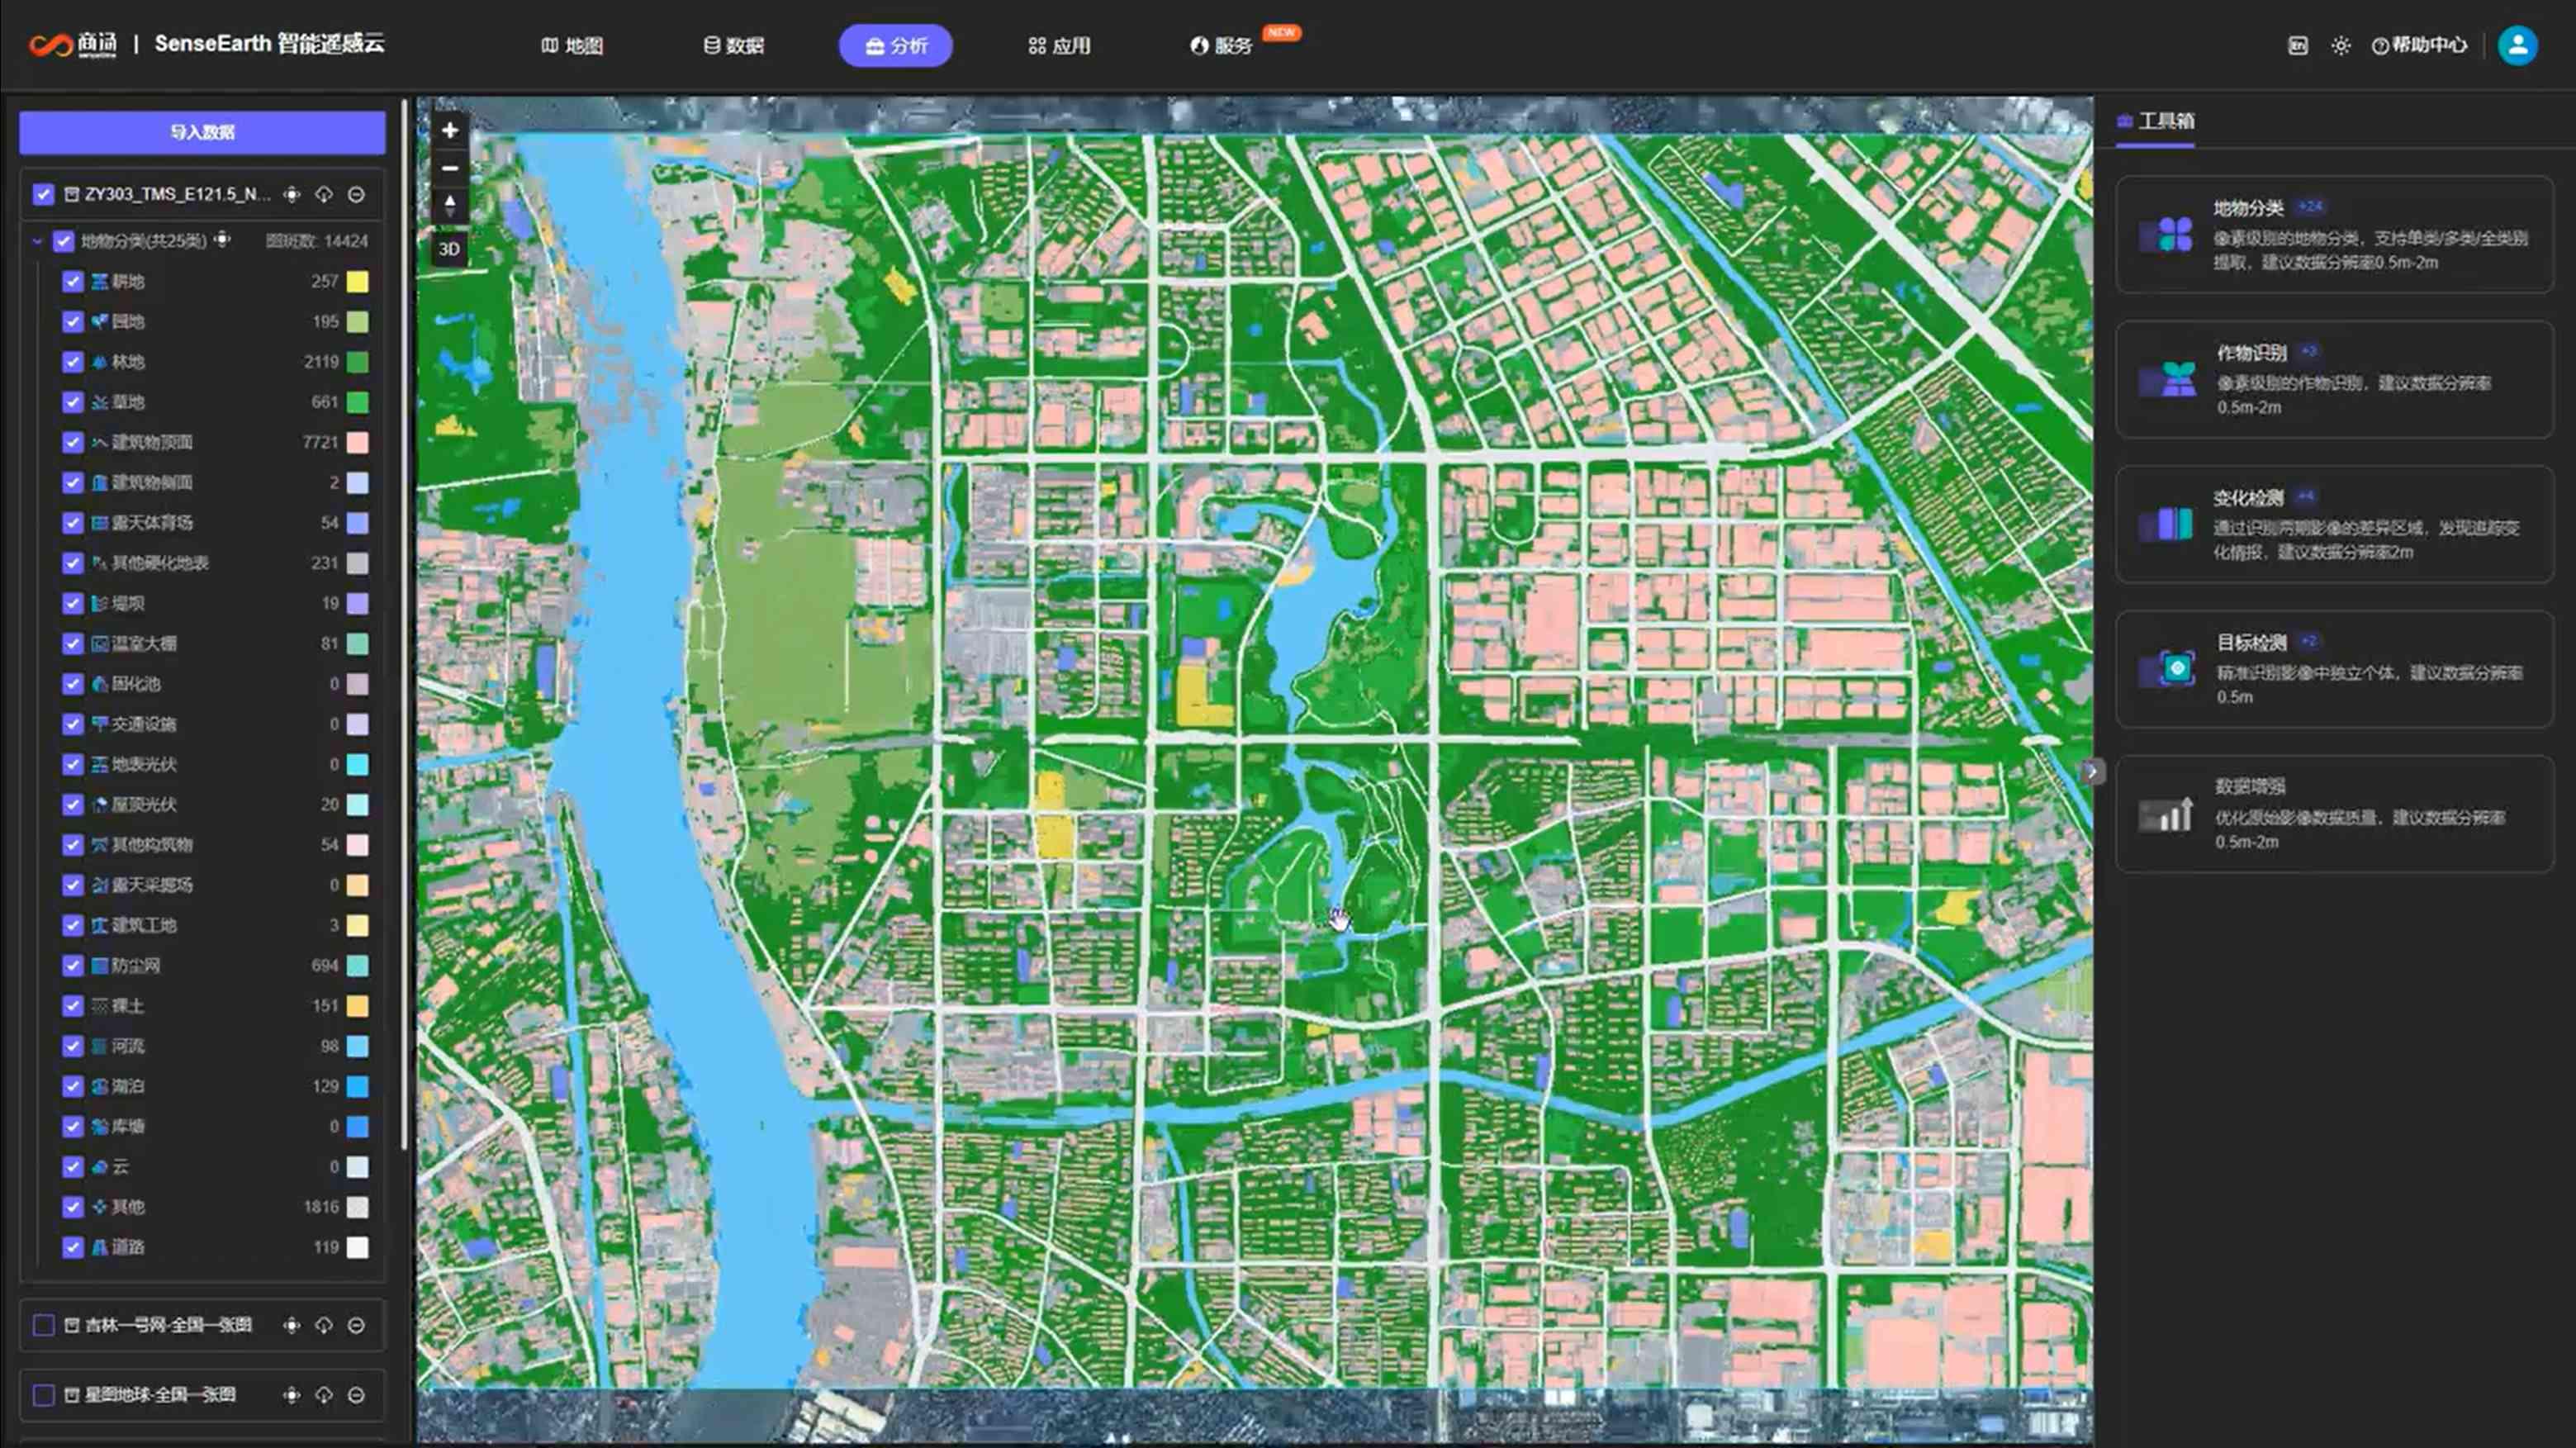Uncheck the 温室大棚 class checkbox

coord(72,643)
